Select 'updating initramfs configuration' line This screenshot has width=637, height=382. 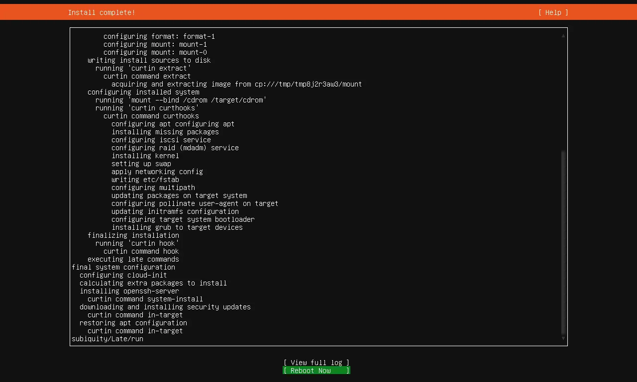click(x=175, y=211)
